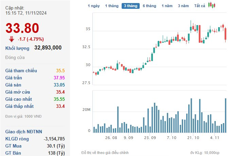Click the KLGD ròng value -3,154,785
This screenshot has width=228, height=156.
[x=54, y=139]
